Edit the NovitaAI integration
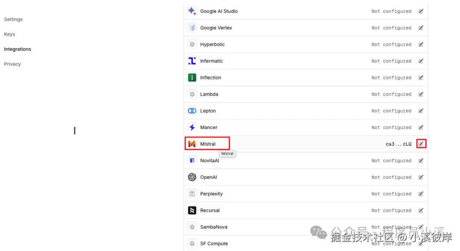 tap(421, 161)
